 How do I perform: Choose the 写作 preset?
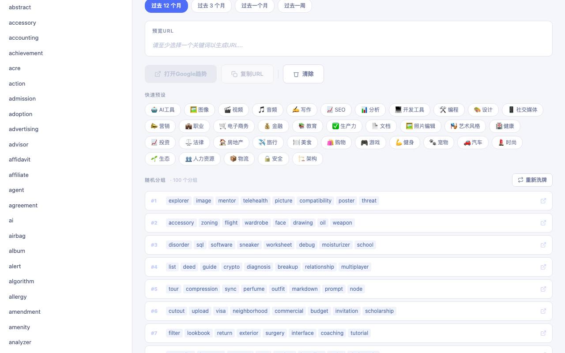click(x=302, y=110)
